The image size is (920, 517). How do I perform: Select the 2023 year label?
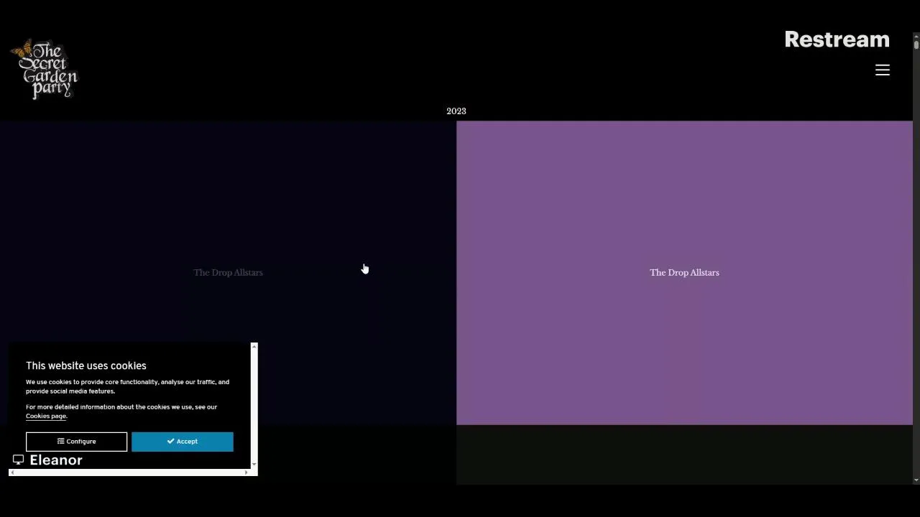coord(456,111)
